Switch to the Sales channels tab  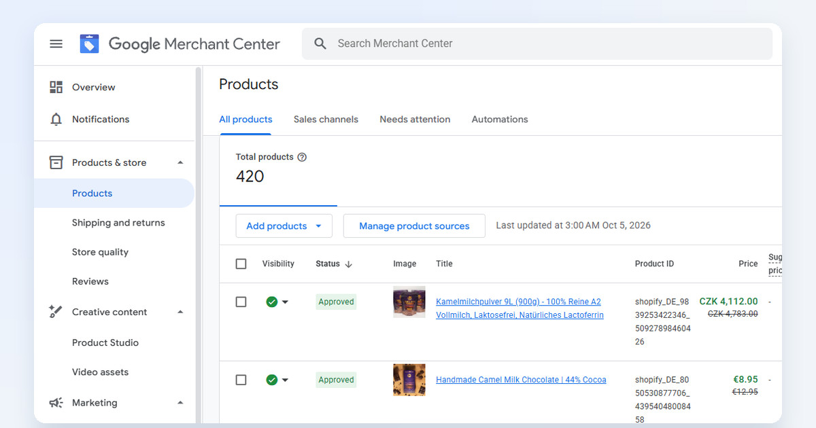(326, 119)
